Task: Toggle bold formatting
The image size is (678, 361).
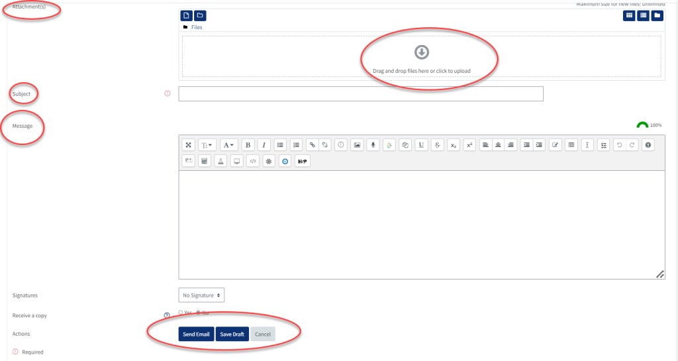Action: pyautogui.click(x=248, y=145)
